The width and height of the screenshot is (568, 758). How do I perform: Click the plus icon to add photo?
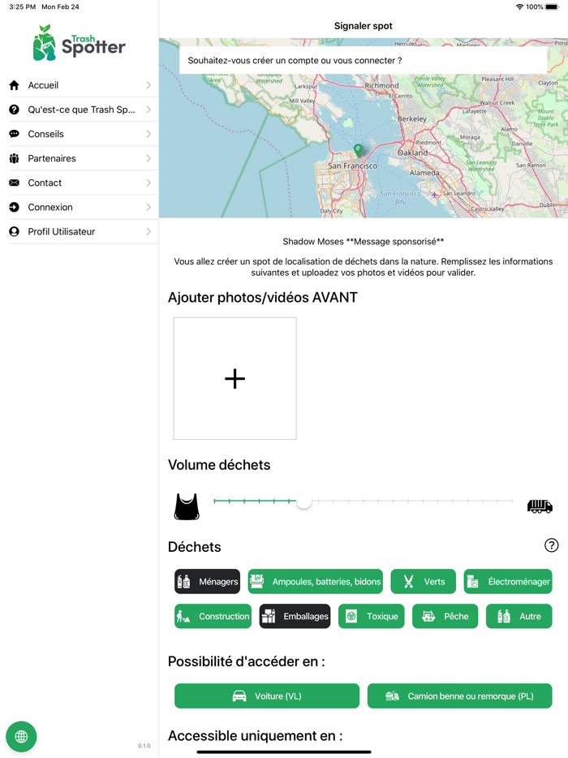click(x=235, y=378)
